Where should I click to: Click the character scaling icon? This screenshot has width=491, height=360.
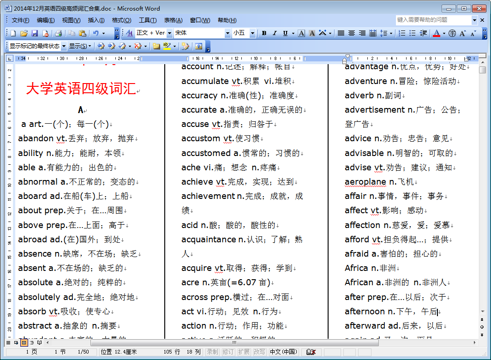pyautogui.click(x=323, y=33)
